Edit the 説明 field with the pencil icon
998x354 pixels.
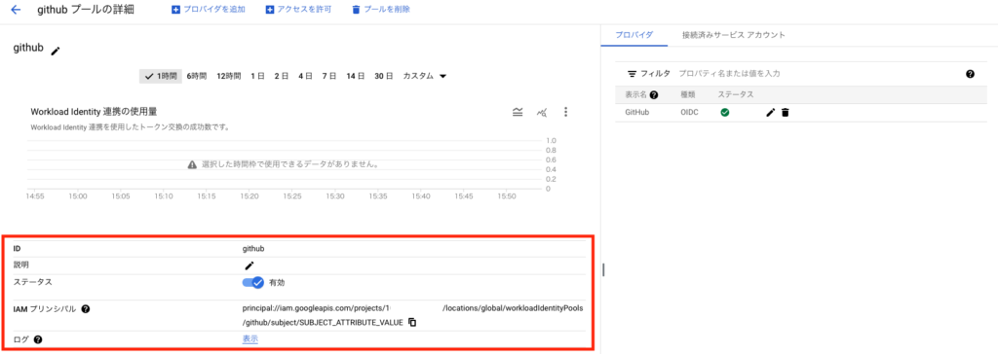pyautogui.click(x=249, y=265)
